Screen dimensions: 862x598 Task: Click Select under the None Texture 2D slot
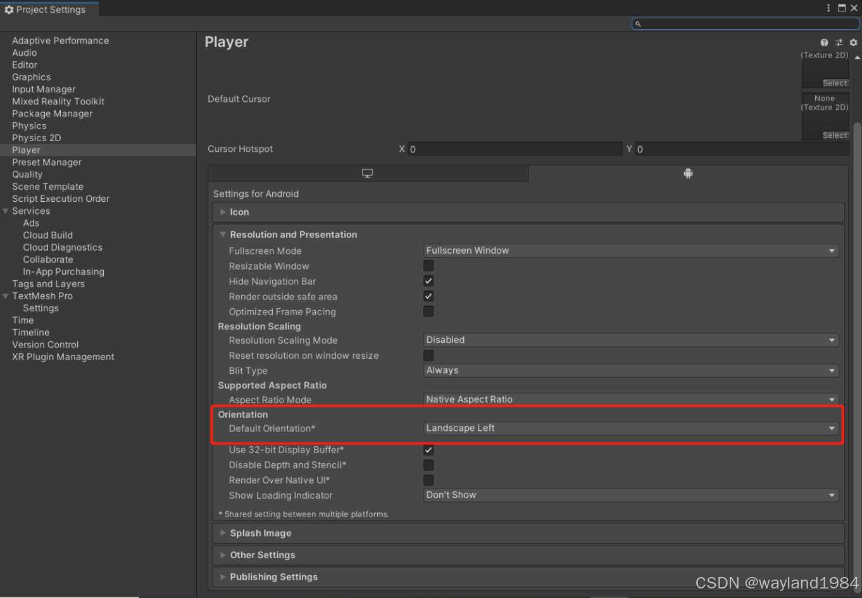tap(835, 135)
